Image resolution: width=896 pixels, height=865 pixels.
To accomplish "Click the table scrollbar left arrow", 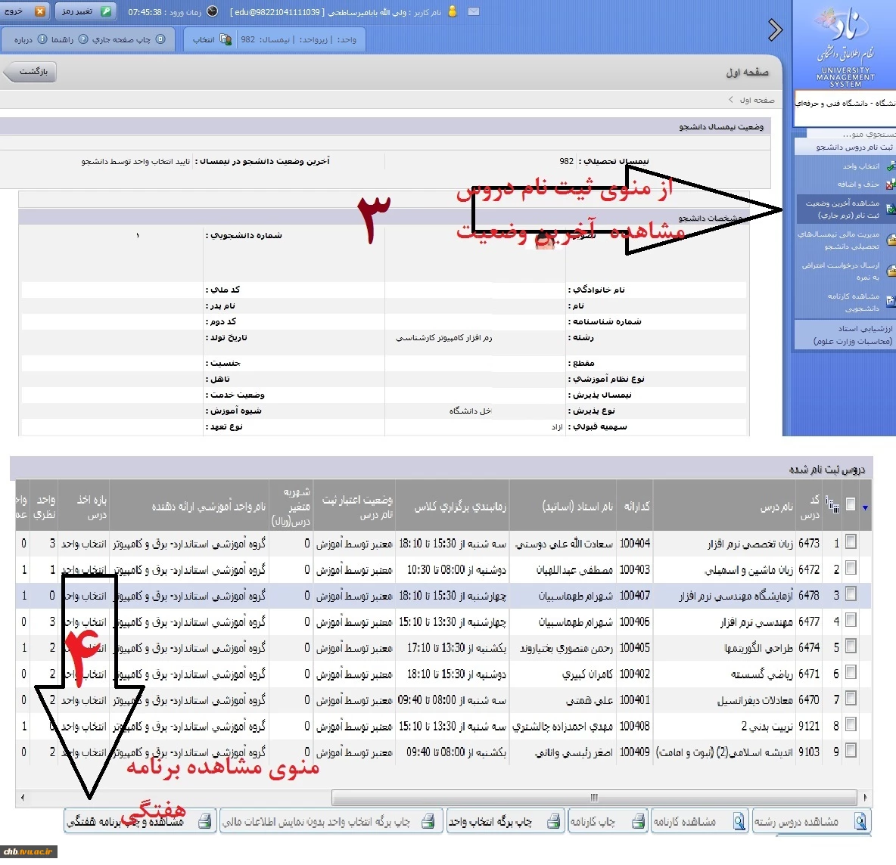I will click(x=22, y=797).
